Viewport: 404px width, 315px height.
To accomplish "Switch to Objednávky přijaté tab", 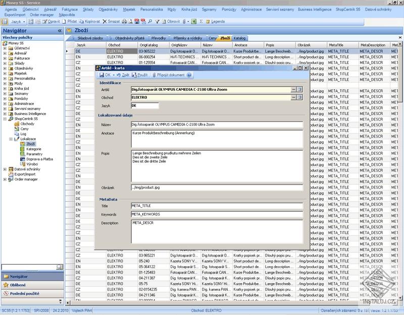I will tap(130, 38).
